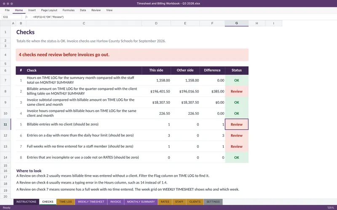
Task: Click the cell name box showing G11
Action: pos(12,17)
